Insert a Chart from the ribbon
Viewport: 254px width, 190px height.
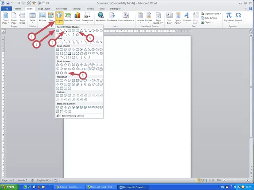coord(77,17)
